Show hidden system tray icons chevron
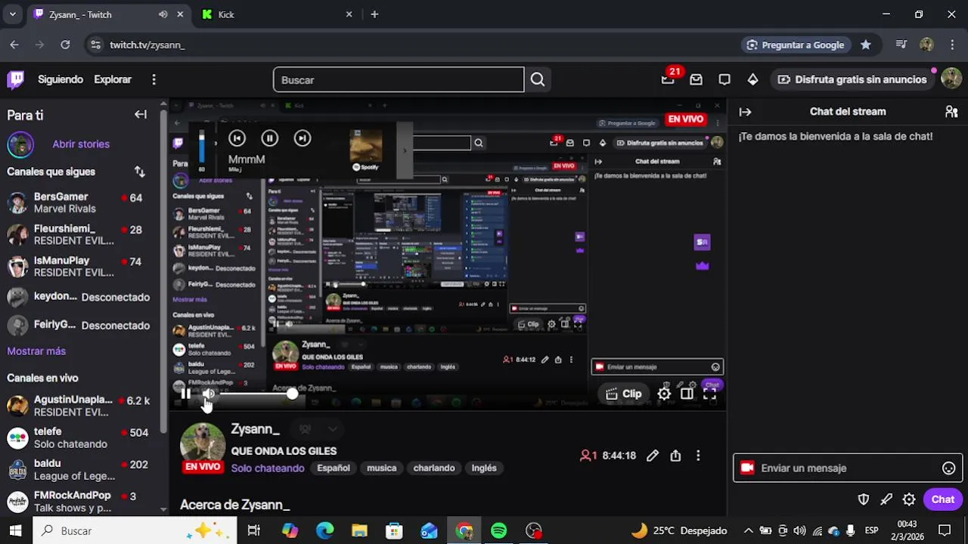This screenshot has height=544, width=968. 748,530
